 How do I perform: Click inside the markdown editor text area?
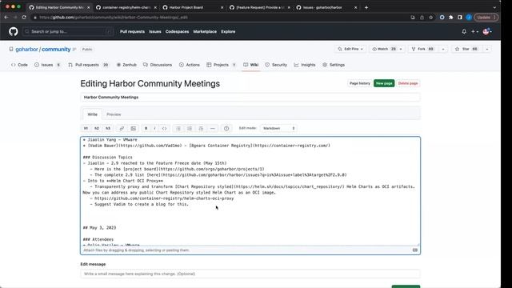click(250, 191)
